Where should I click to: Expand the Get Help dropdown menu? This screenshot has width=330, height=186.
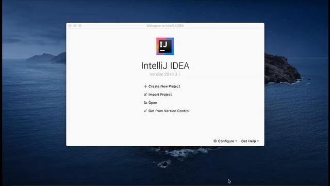[x=250, y=141]
